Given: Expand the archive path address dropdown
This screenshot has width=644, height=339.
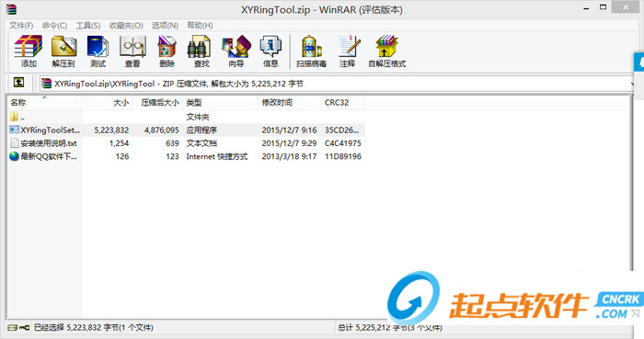Looking at the screenshot, I should click(x=632, y=84).
